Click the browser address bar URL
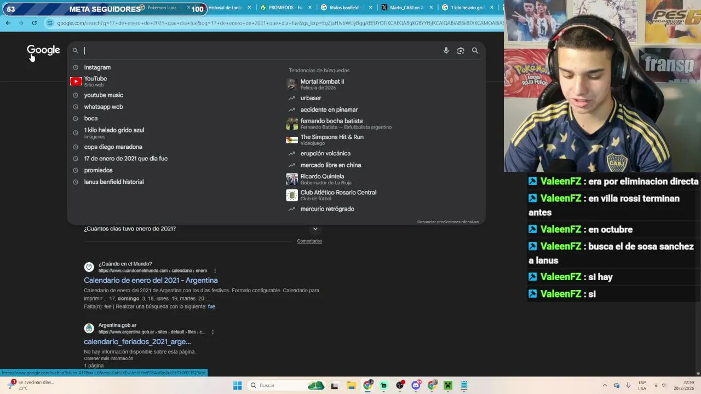This screenshot has height=394, width=701. point(279,23)
